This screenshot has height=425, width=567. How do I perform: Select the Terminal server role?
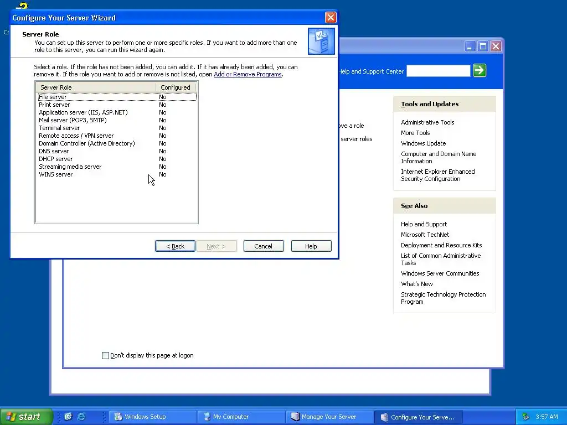117,128
